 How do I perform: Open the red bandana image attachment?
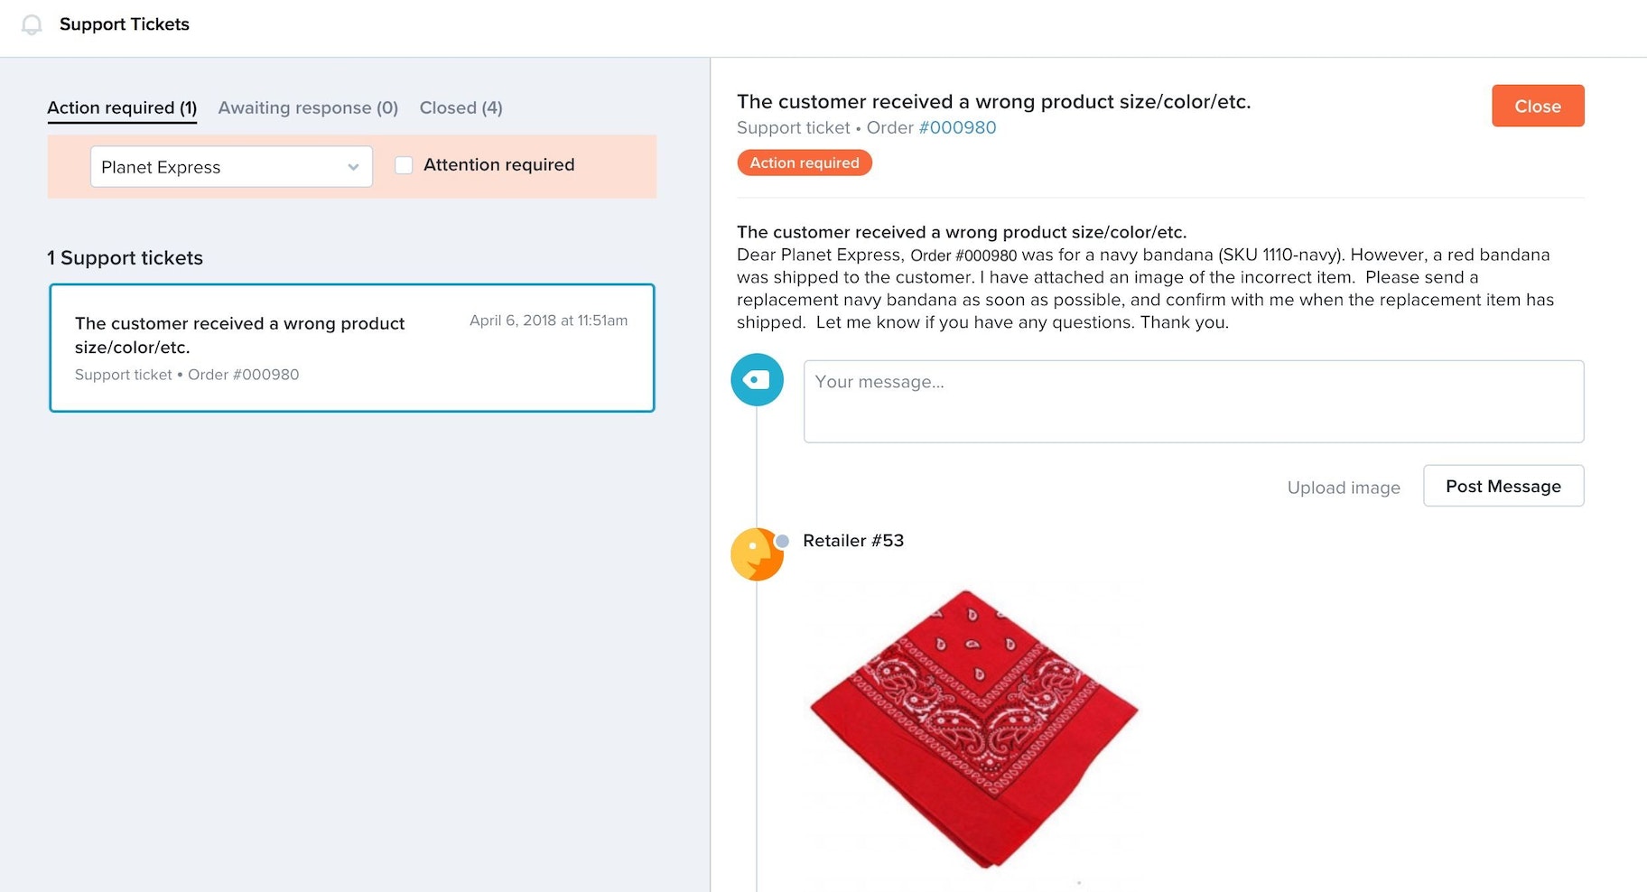(973, 728)
